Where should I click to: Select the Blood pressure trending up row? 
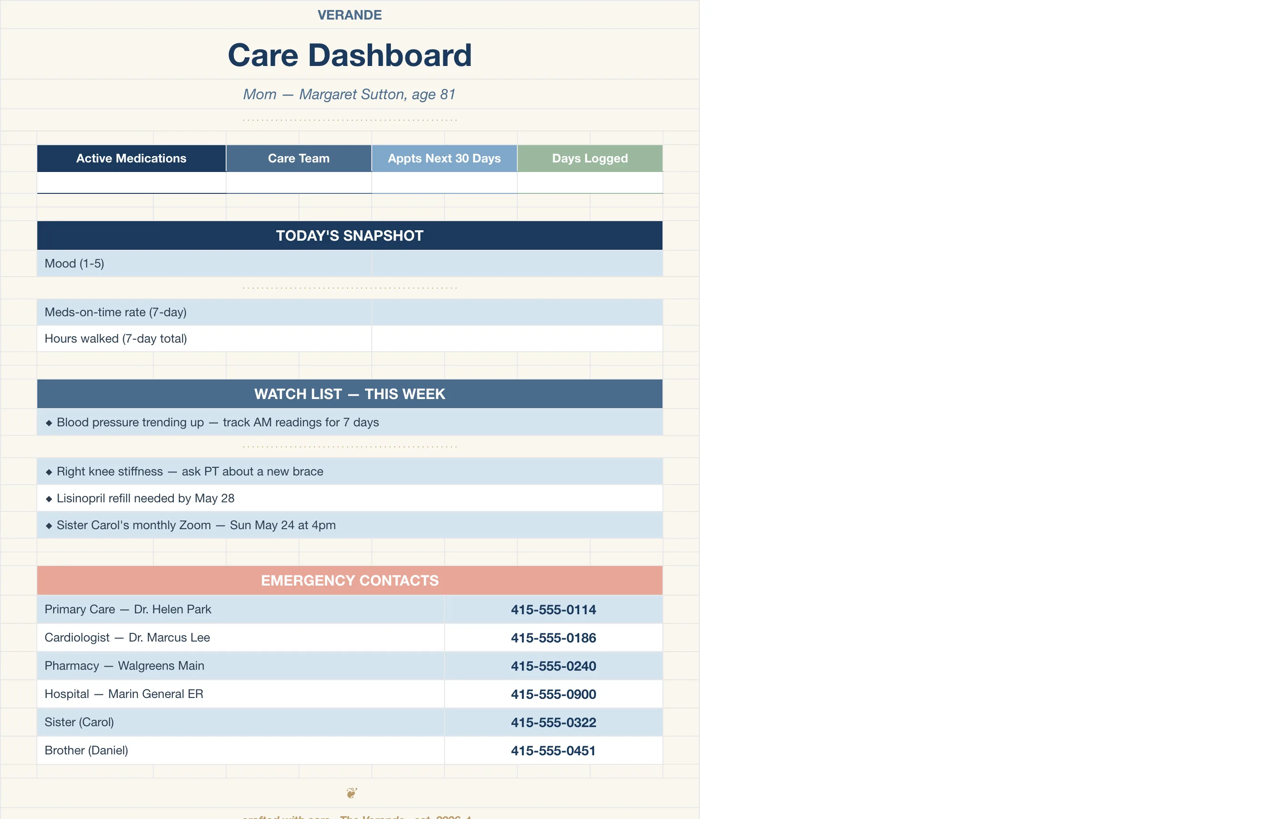[x=350, y=422]
